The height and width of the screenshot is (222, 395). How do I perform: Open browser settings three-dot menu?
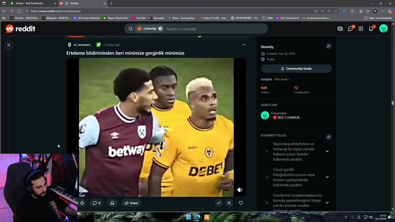[x=383, y=11]
